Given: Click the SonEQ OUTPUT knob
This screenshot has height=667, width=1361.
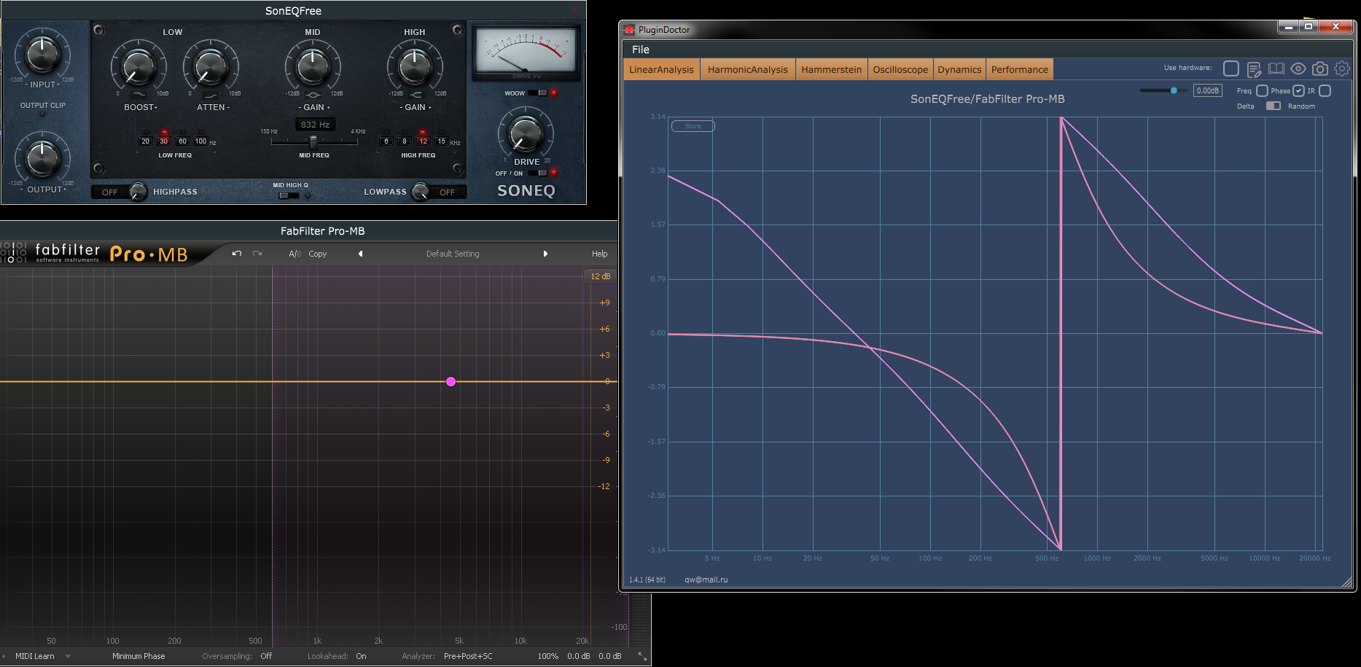Looking at the screenshot, I should 43,157.
